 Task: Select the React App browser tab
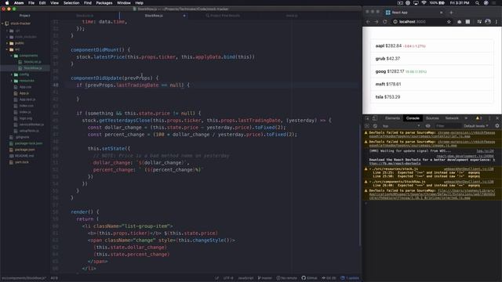(413, 13)
